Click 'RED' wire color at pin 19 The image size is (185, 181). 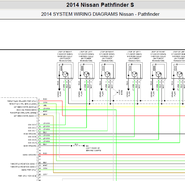(x=45, y=153)
